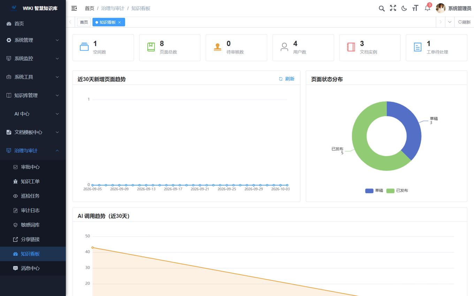474x296 pixels.
Task: Toggle dark mode with the moon icon
Action: pyautogui.click(x=404, y=8)
